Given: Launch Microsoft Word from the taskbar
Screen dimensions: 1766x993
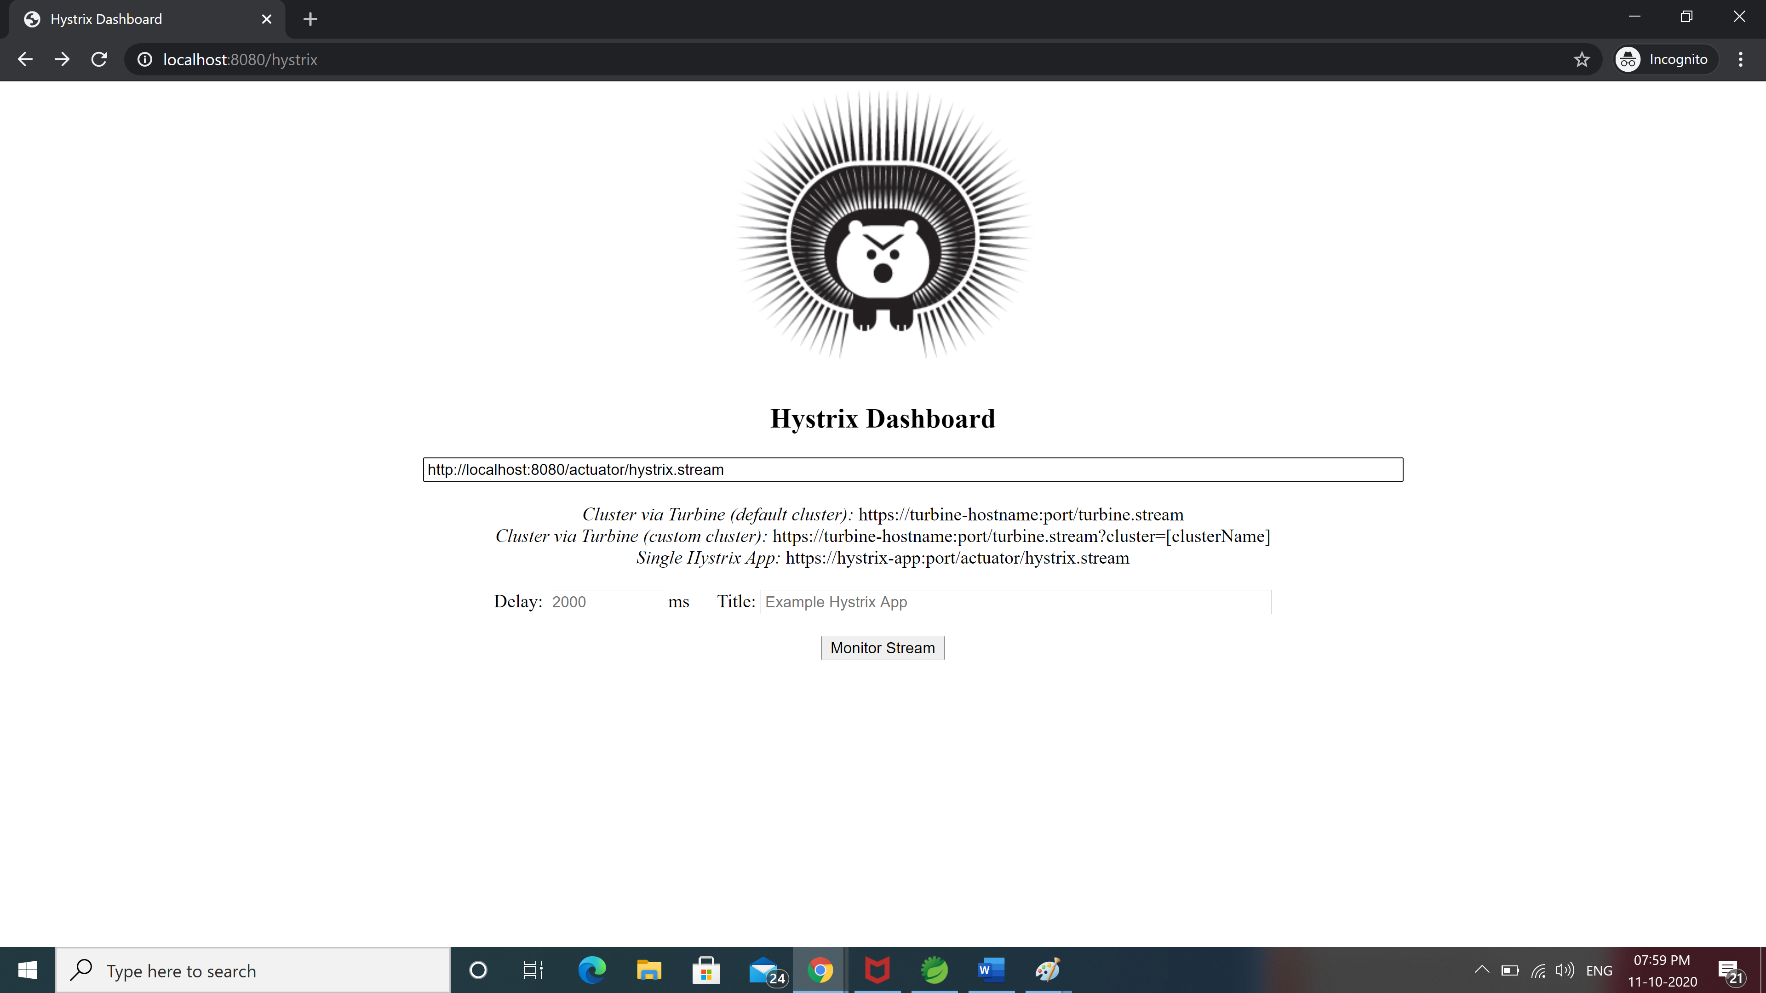Looking at the screenshot, I should 992,970.
